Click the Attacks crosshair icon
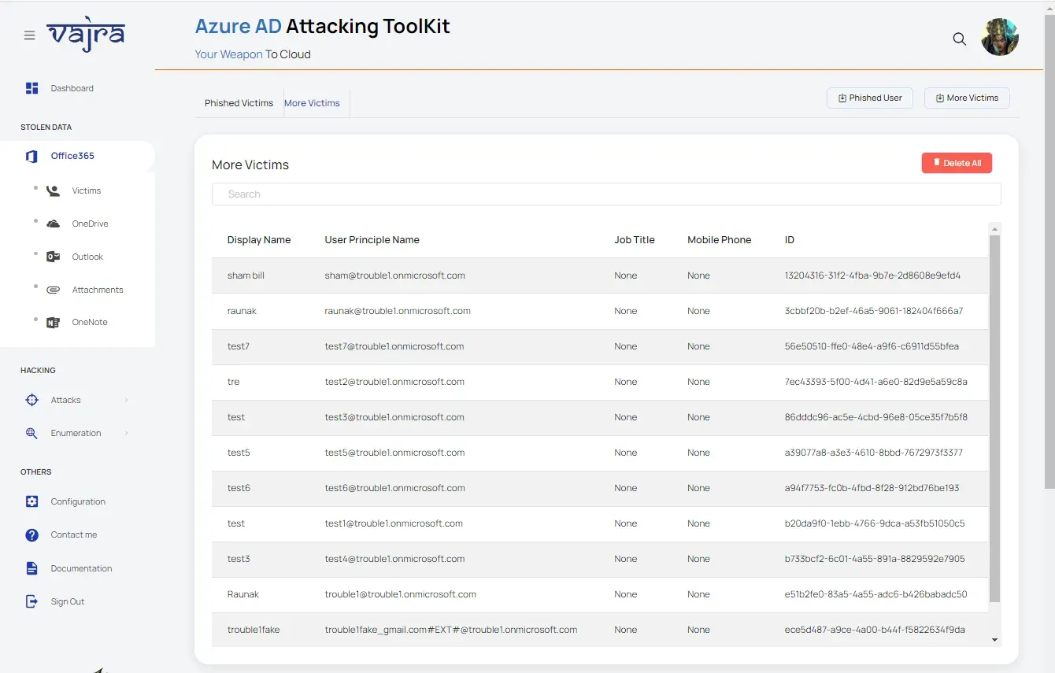Screen dimensions: 1055x673 (x=31, y=400)
